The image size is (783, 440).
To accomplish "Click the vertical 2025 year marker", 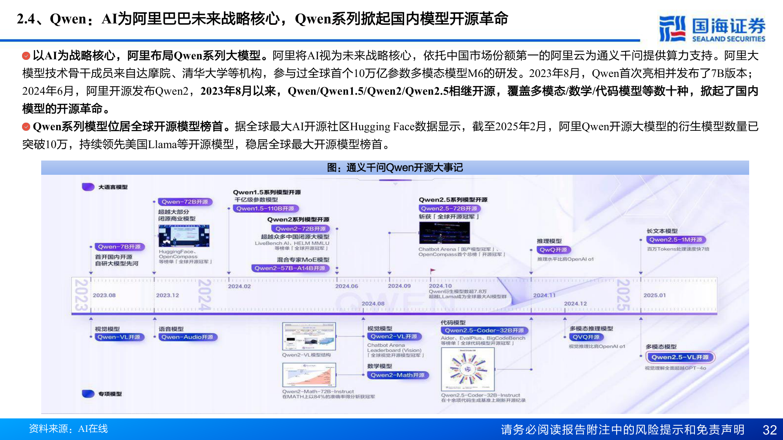I will tap(623, 295).
